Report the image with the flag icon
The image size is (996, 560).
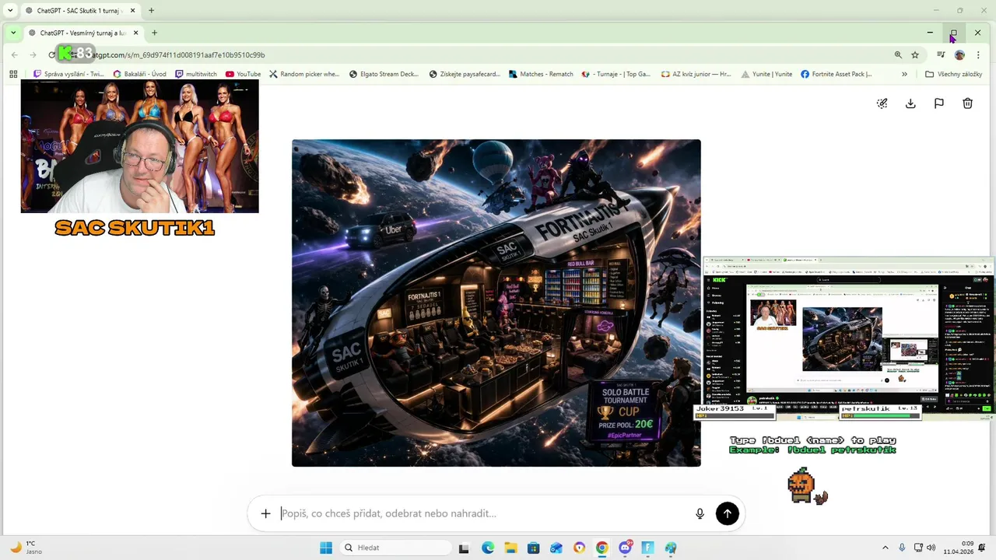pos(939,103)
